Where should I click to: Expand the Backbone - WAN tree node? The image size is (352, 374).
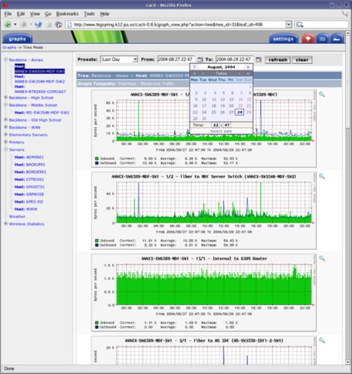[x=6, y=127]
